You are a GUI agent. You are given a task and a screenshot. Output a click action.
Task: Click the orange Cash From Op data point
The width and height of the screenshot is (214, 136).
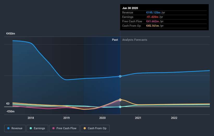coord(120,100)
